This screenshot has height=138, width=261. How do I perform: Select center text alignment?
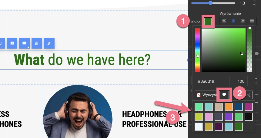[233, 21]
